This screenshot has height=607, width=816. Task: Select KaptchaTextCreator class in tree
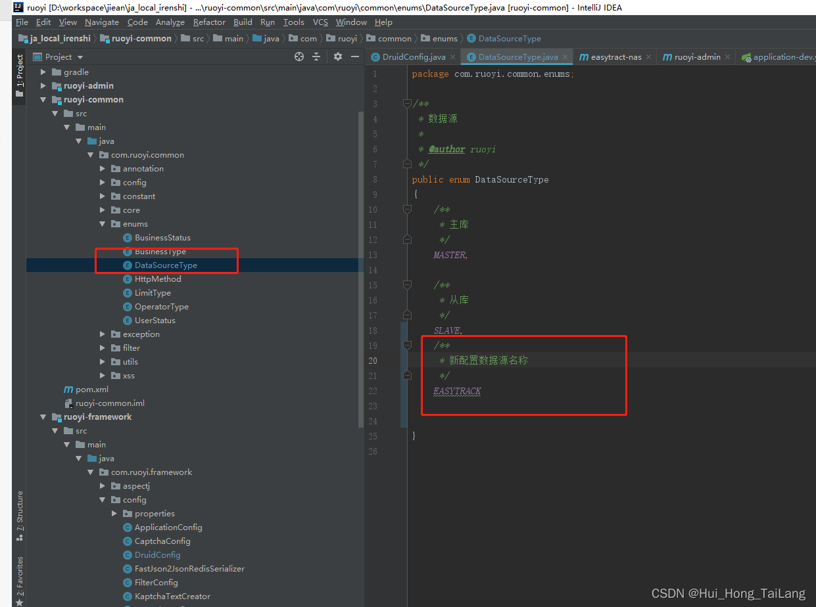pos(172,596)
